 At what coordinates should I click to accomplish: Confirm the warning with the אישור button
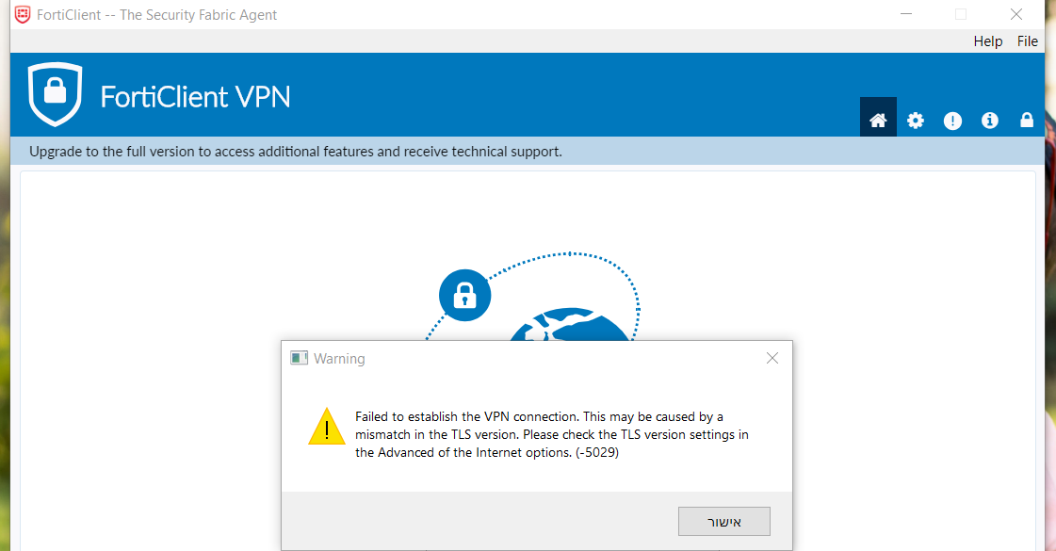[x=724, y=522]
